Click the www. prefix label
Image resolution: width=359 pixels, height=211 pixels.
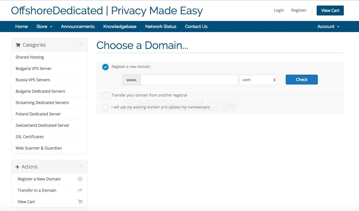click(x=132, y=80)
